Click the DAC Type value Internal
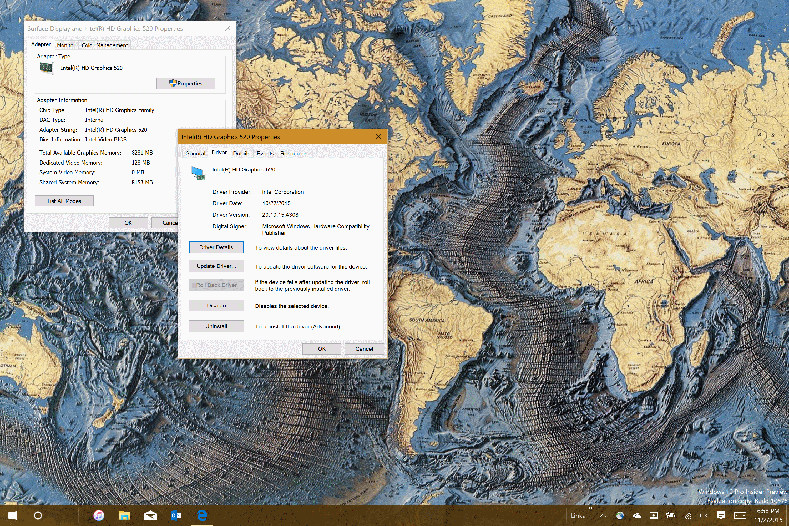This screenshot has height=526, width=789. [x=95, y=120]
